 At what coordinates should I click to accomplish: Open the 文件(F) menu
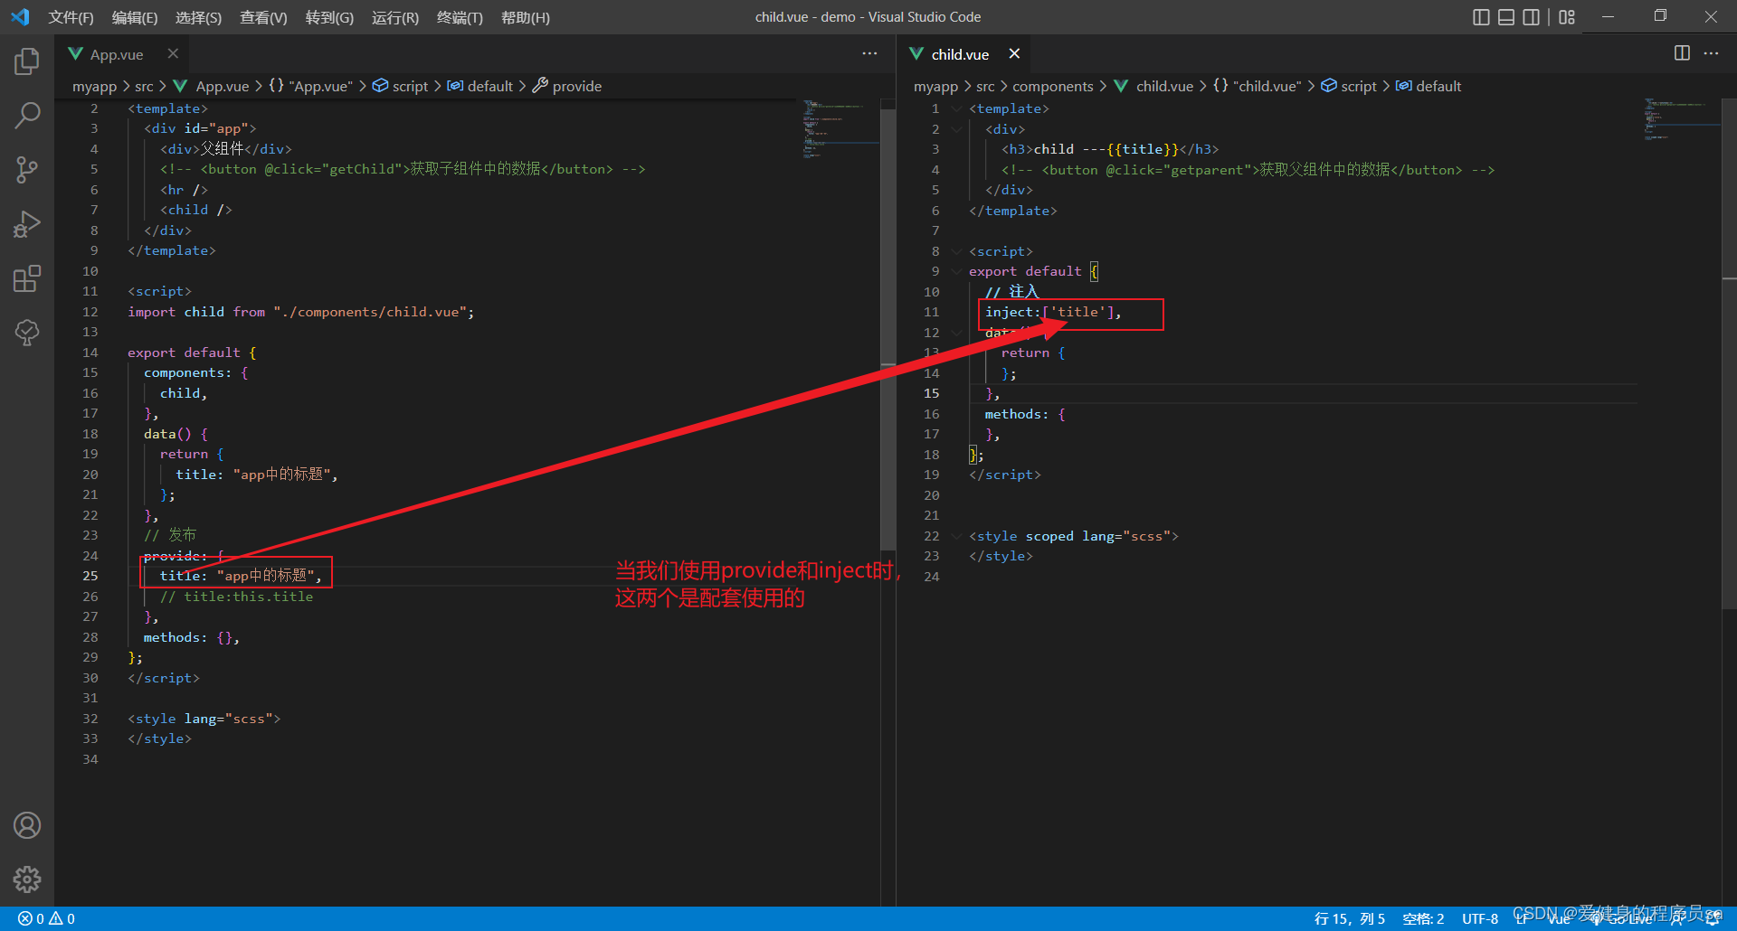71,17
